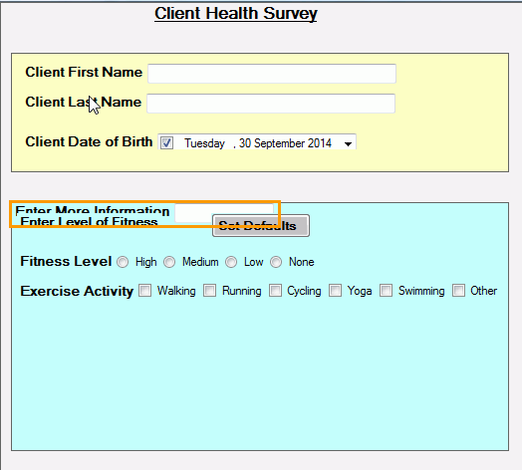Screen dimensions: 522x470
Task: Select the Medium fitness level option
Action: 169,262
